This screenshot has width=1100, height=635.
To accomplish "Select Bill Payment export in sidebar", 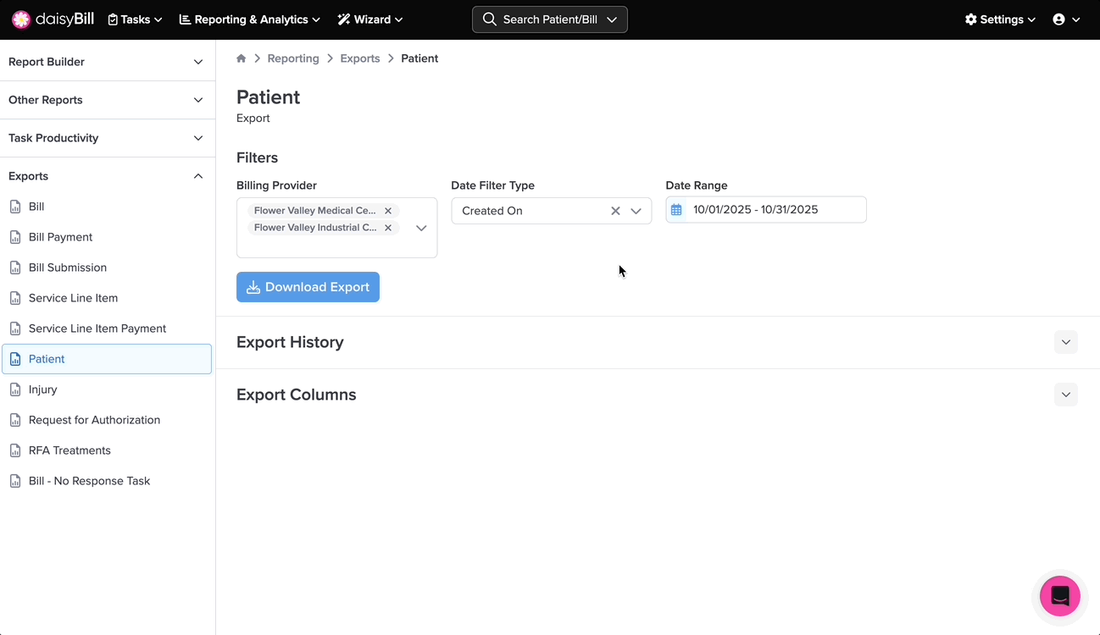I will (x=60, y=237).
